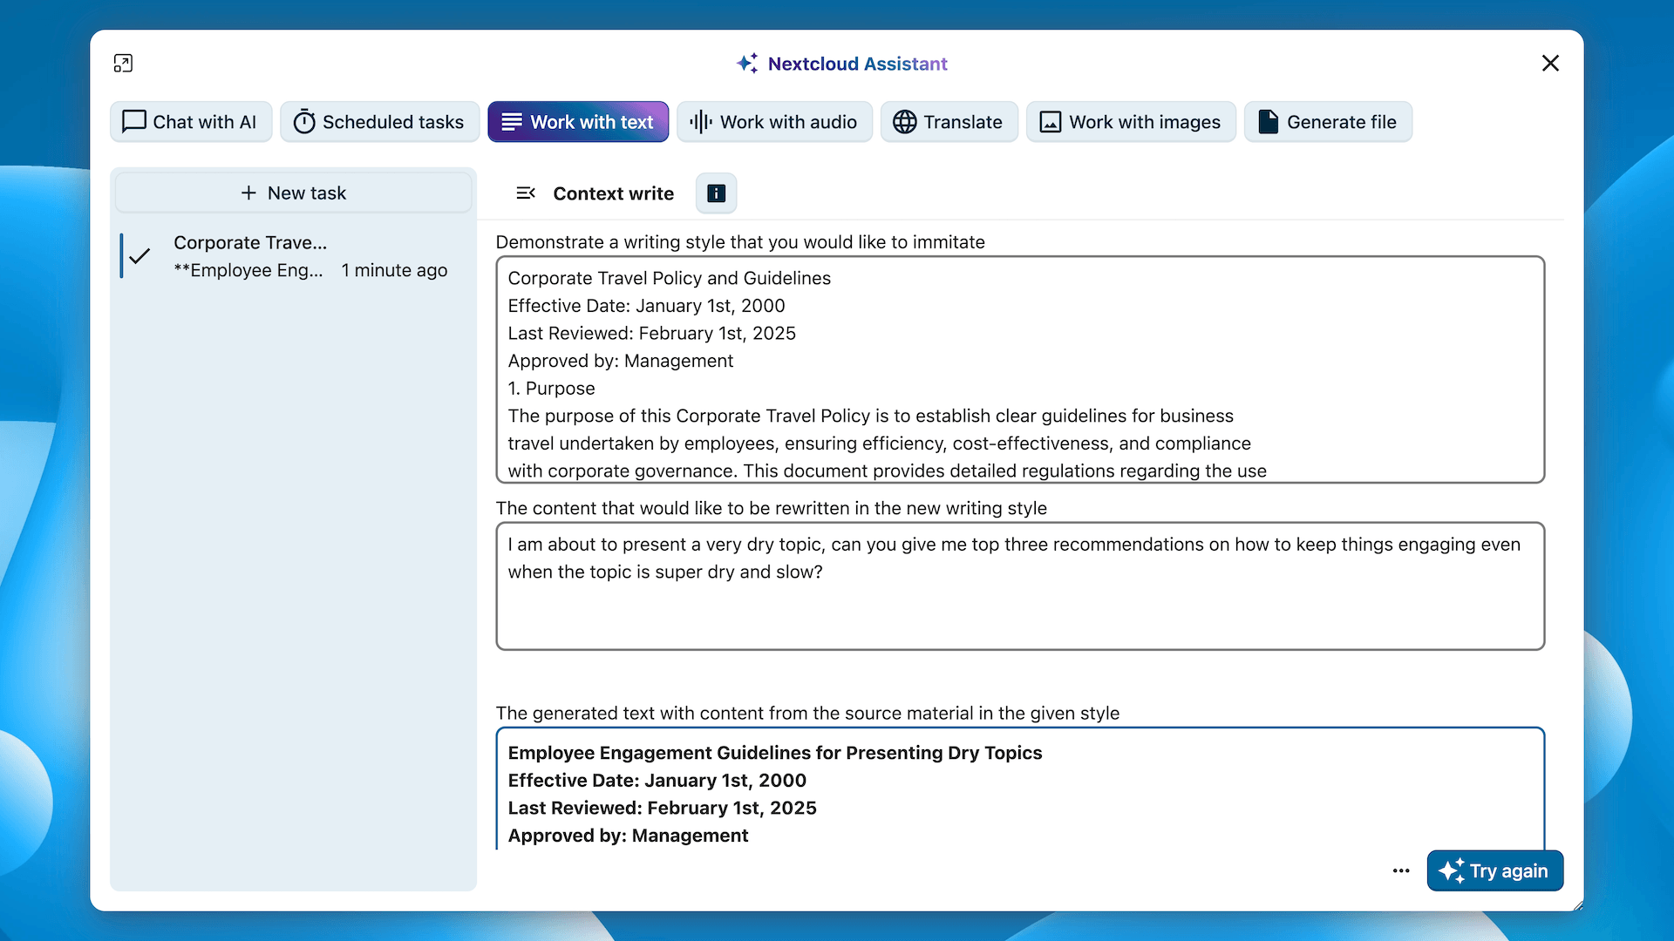
Task: Click 'Effective Date: January 1st, 2000' in style sample
Action: pyautogui.click(x=646, y=306)
